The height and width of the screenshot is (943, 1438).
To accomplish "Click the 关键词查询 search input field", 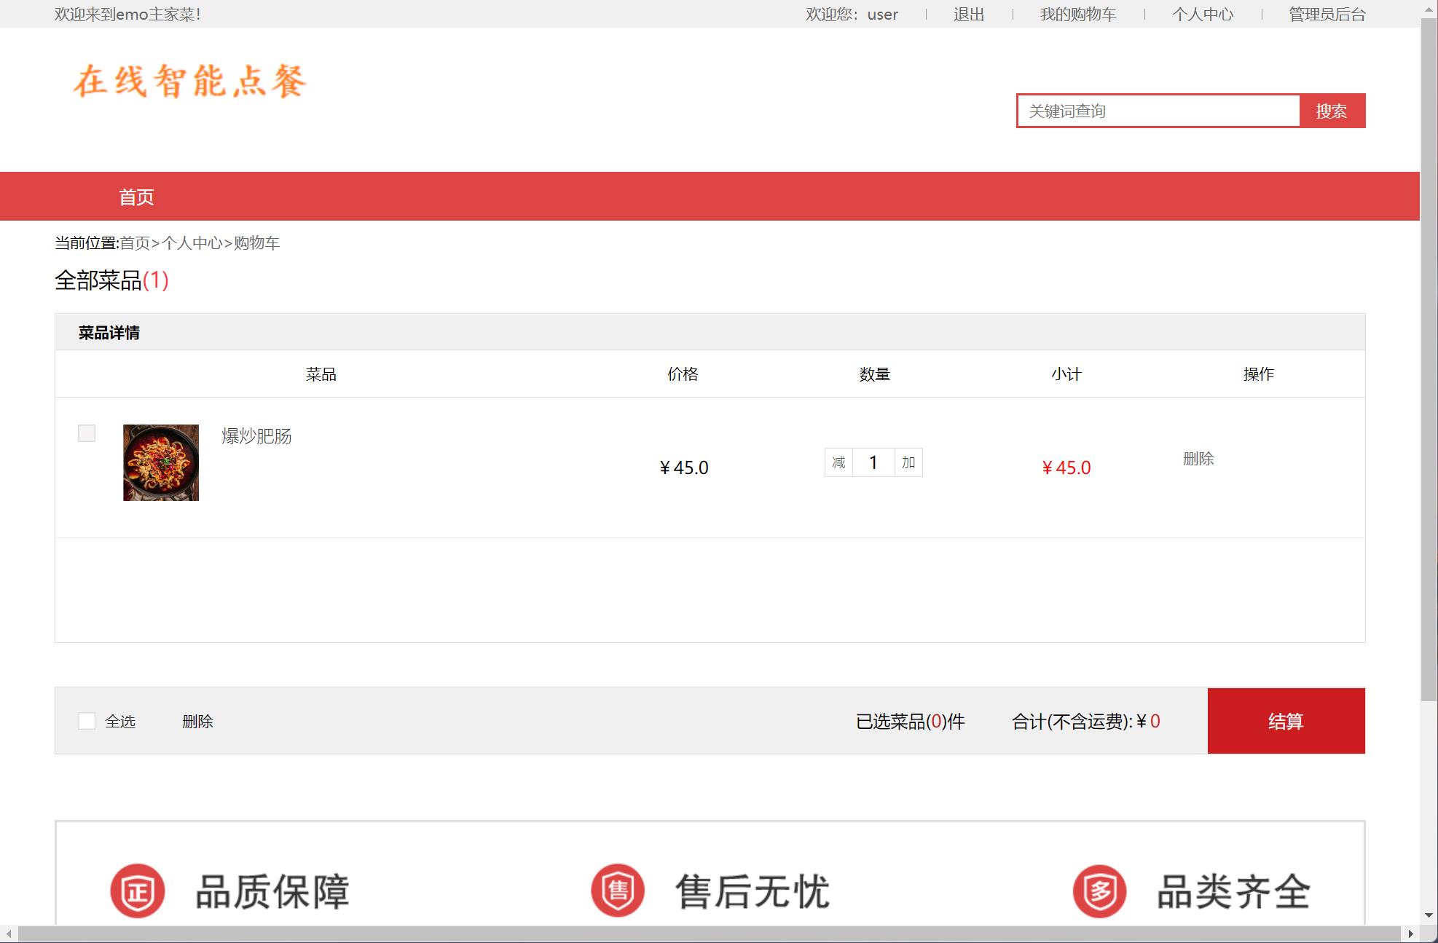I will point(1158,111).
